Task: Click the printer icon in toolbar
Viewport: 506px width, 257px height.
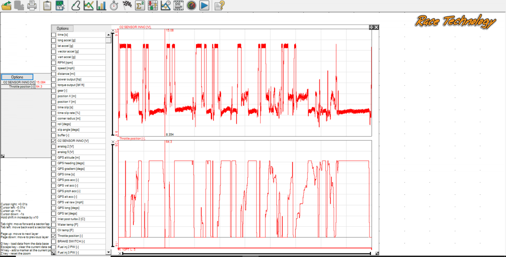Action: [x=32, y=5]
